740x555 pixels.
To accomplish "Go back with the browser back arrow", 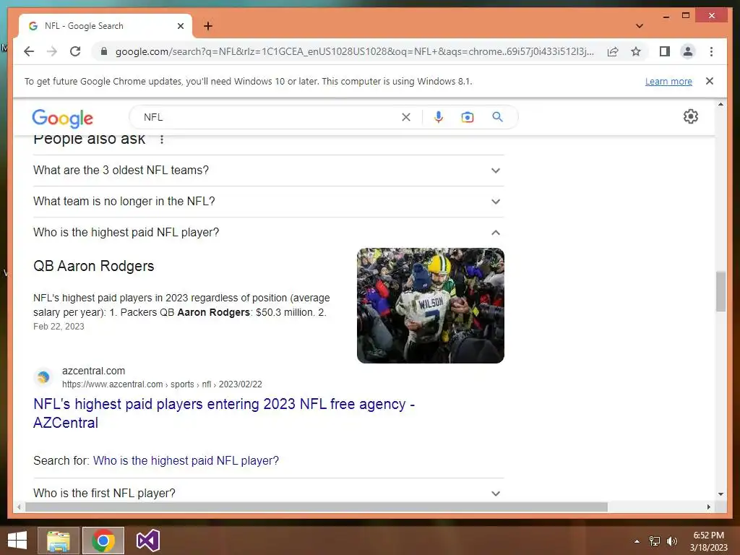I will click(29, 51).
